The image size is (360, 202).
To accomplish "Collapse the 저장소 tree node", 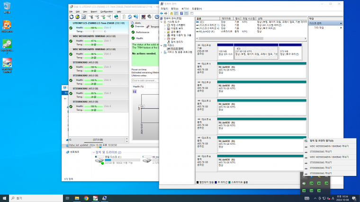I will 162,45.
